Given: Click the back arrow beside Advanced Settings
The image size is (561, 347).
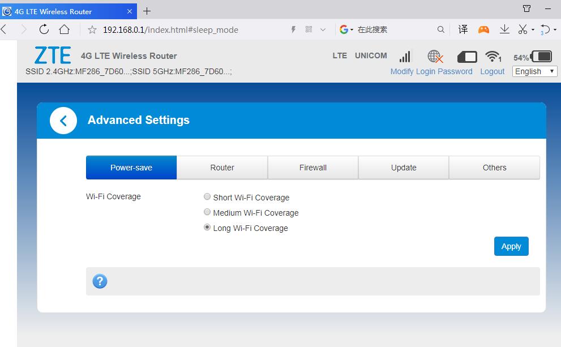Looking at the screenshot, I should [x=63, y=121].
